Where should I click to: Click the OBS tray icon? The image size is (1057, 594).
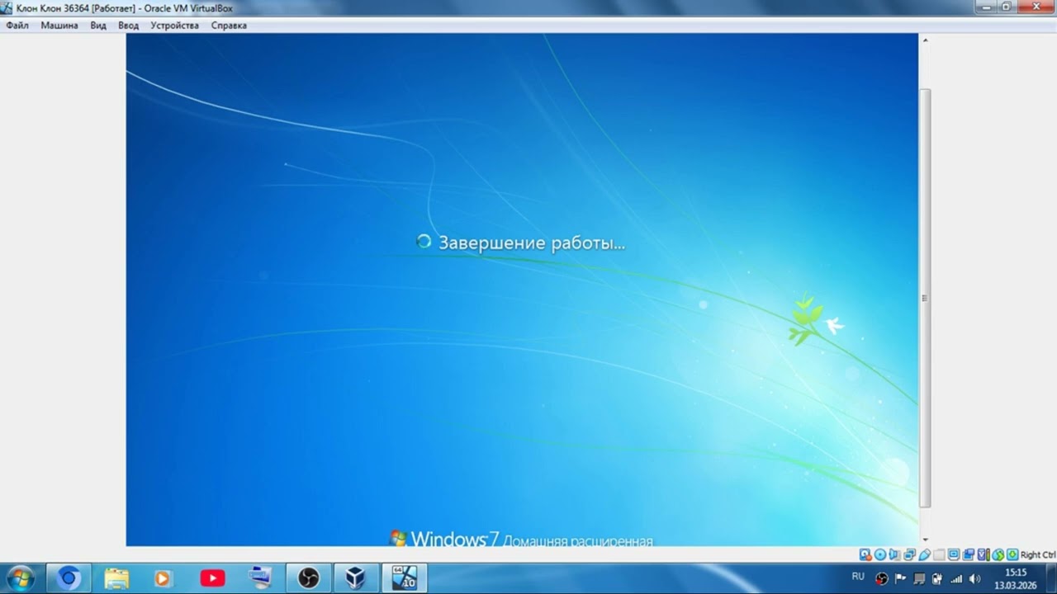pos(882,578)
